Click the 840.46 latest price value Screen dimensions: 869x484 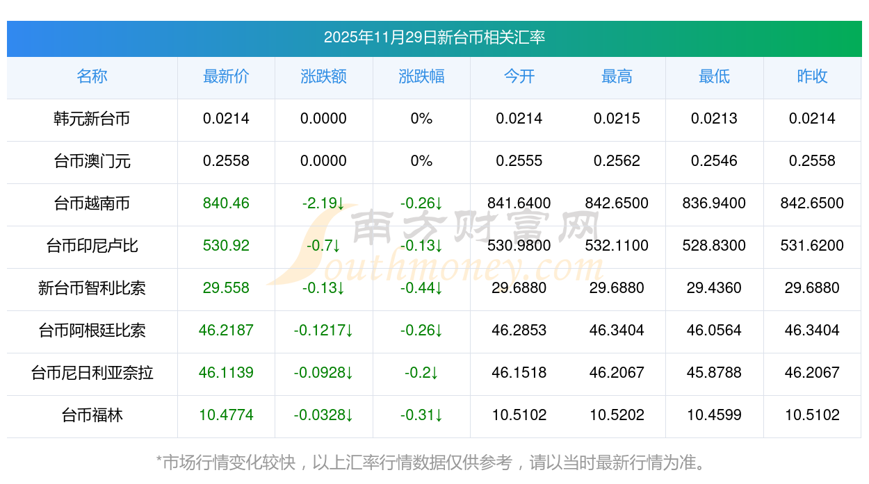pyautogui.click(x=226, y=203)
